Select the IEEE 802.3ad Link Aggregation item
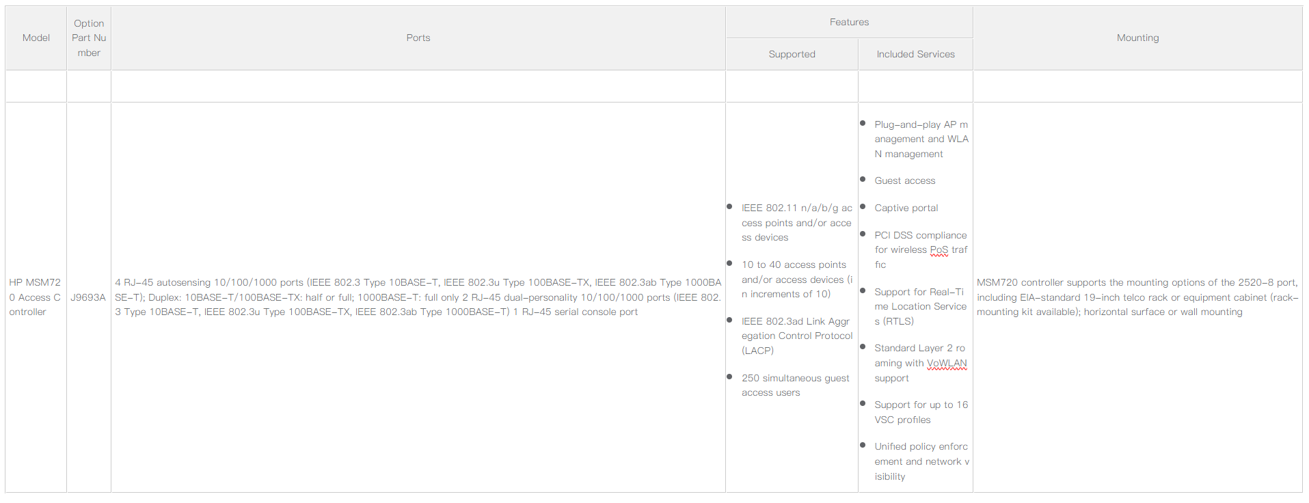 (796, 336)
